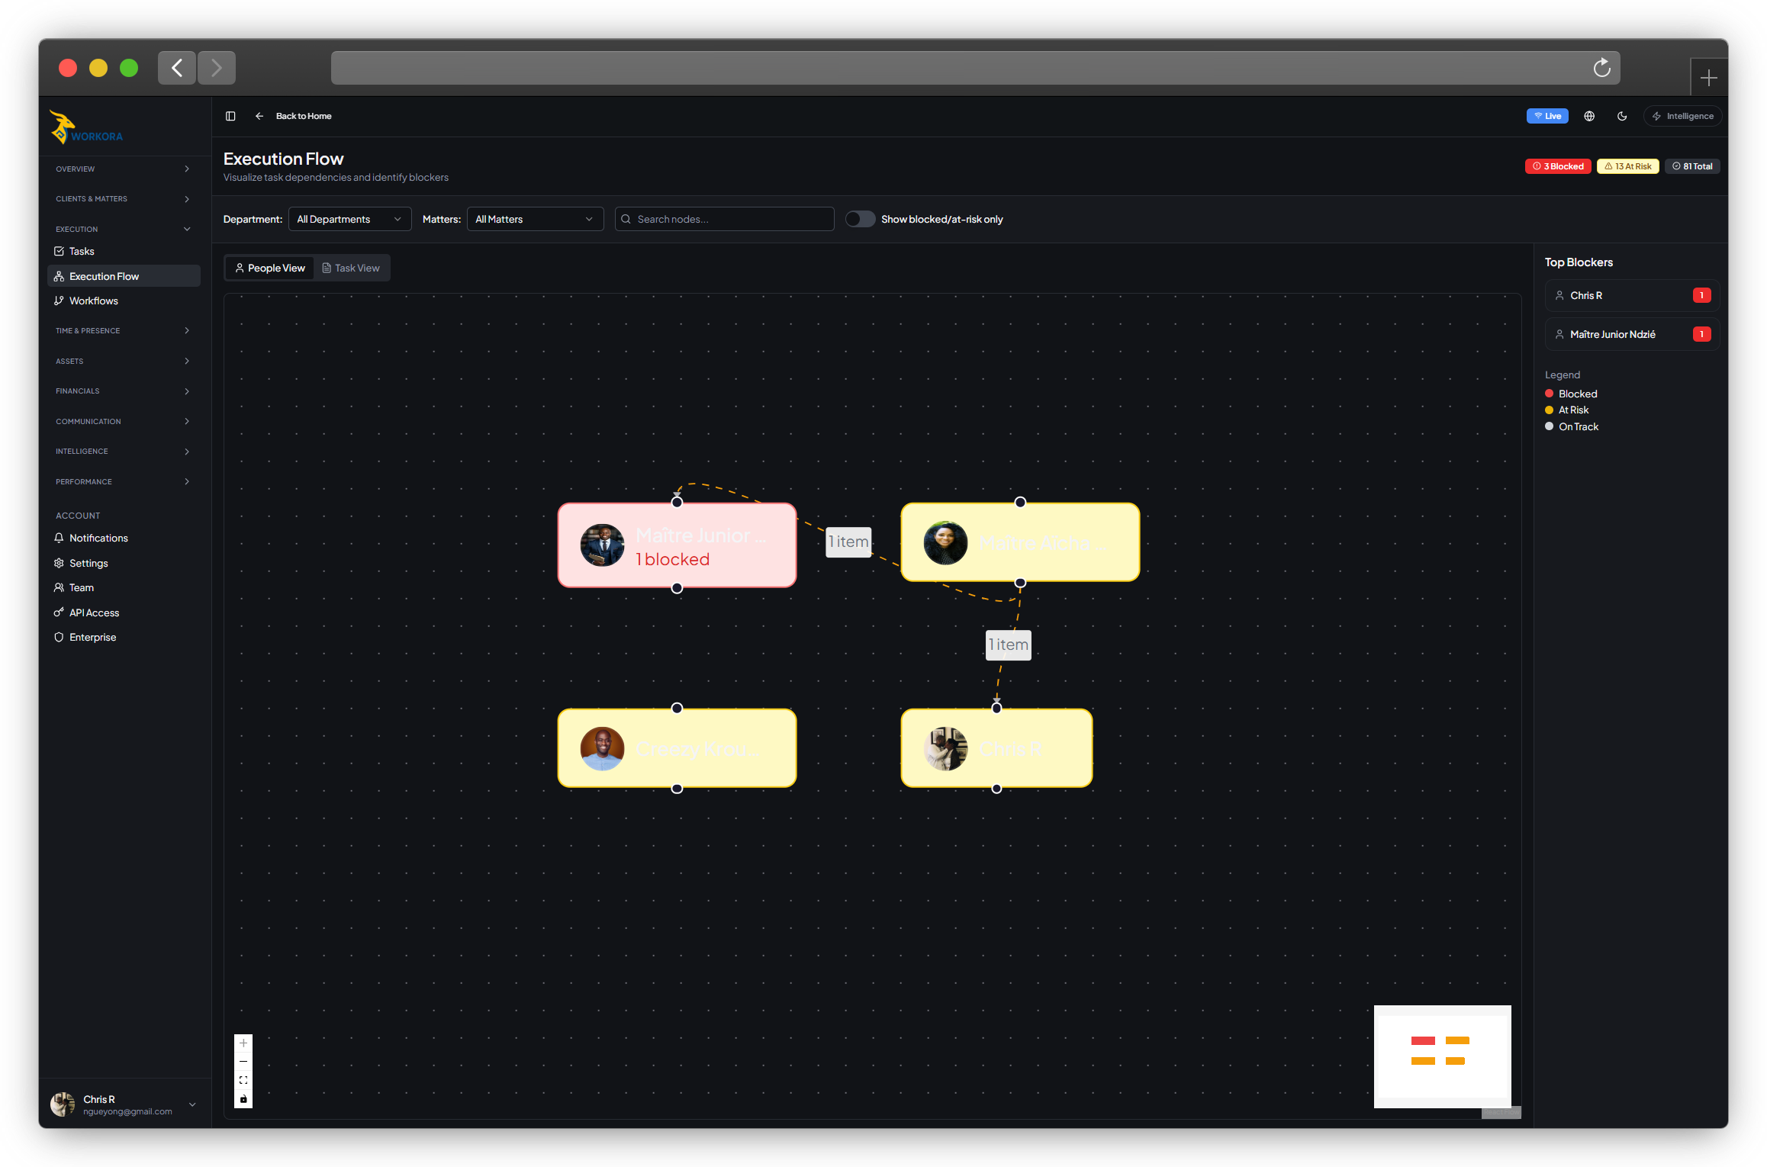Image resolution: width=1767 pixels, height=1167 pixels.
Task: Open Workflows from the sidebar
Action: coord(94,301)
